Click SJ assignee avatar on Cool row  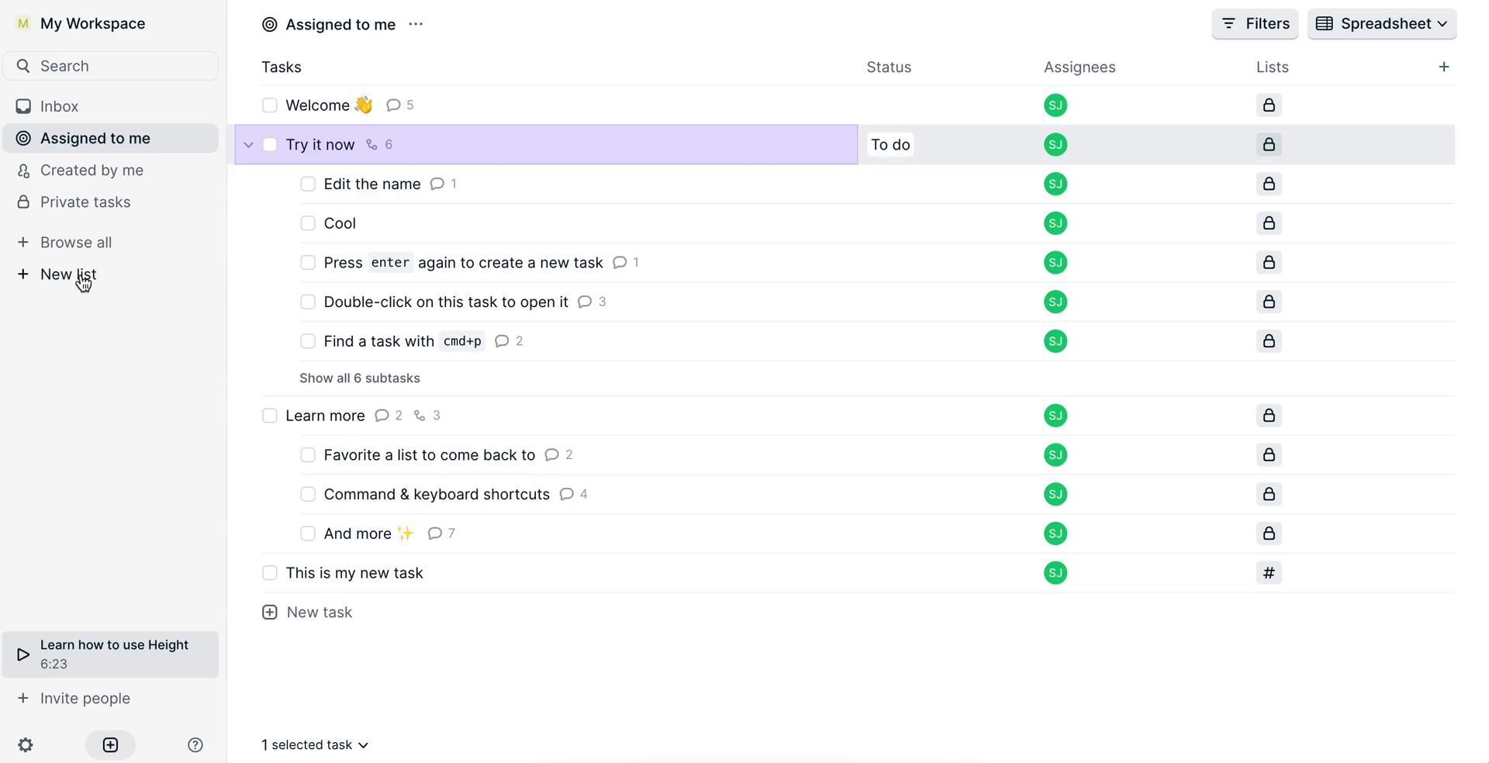[1055, 223]
